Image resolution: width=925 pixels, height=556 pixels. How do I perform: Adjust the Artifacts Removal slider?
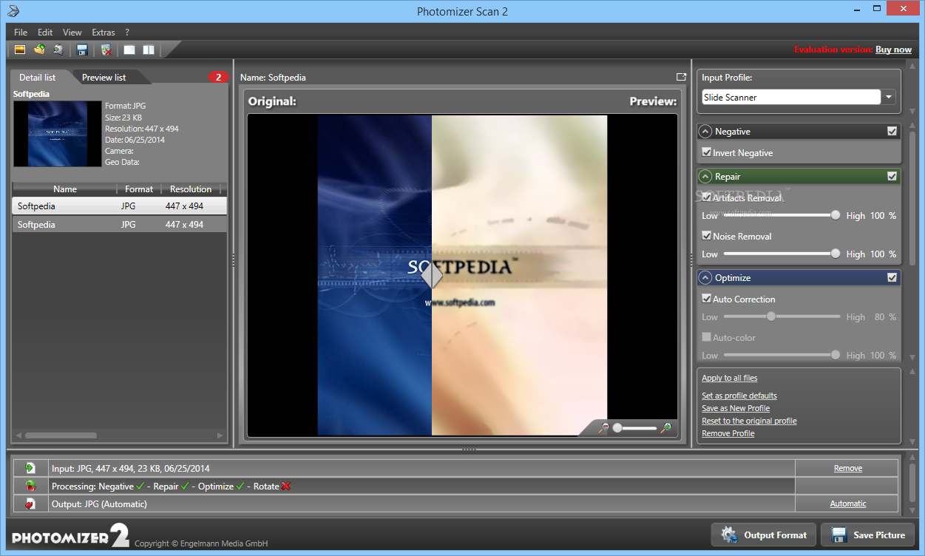point(780,215)
